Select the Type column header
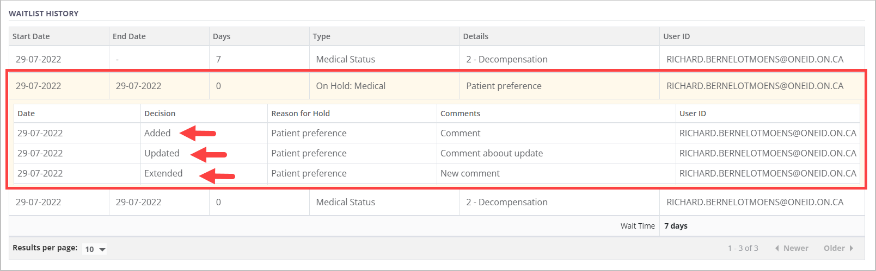The width and height of the screenshot is (876, 271). [x=321, y=36]
